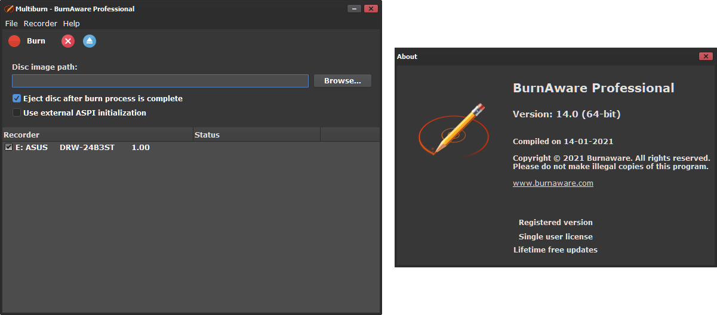Close the About window

pos(706,57)
